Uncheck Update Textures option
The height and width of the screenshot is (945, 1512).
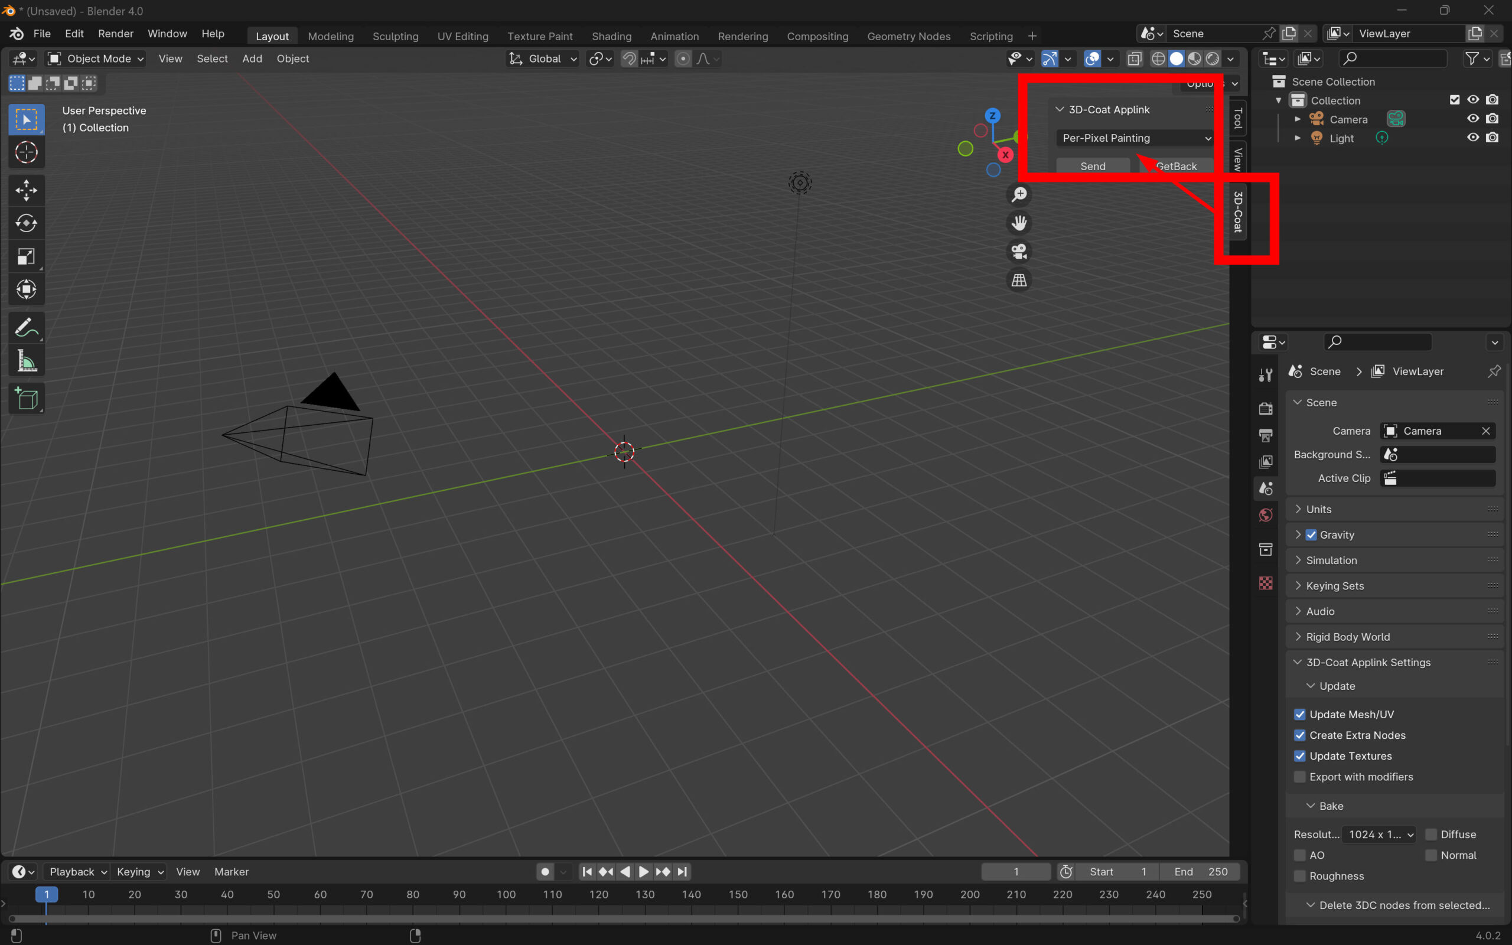click(x=1299, y=756)
